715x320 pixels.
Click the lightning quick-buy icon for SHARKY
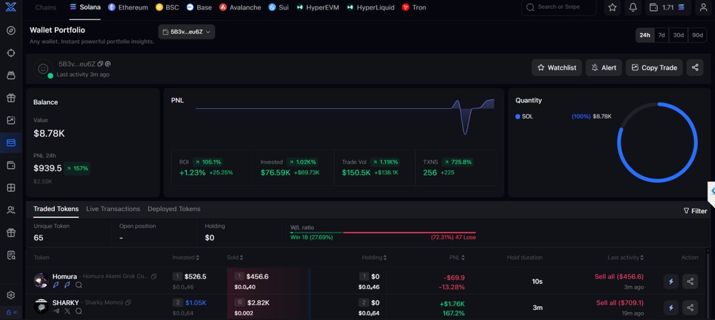pyautogui.click(x=671, y=307)
